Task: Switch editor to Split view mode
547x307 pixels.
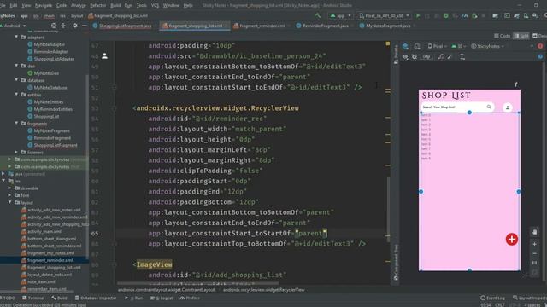Action: [521, 36]
